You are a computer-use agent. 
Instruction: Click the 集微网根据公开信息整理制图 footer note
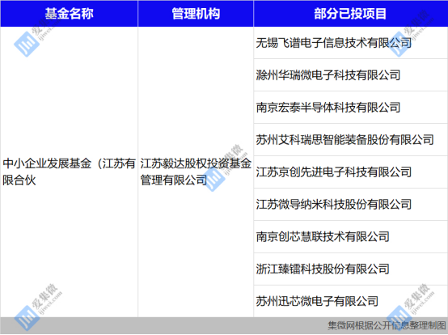(x=387, y=325)
